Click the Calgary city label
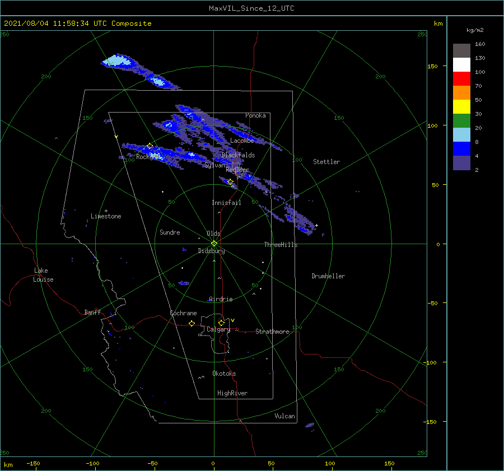Screen dimensions: 504x471 [218, 329]
